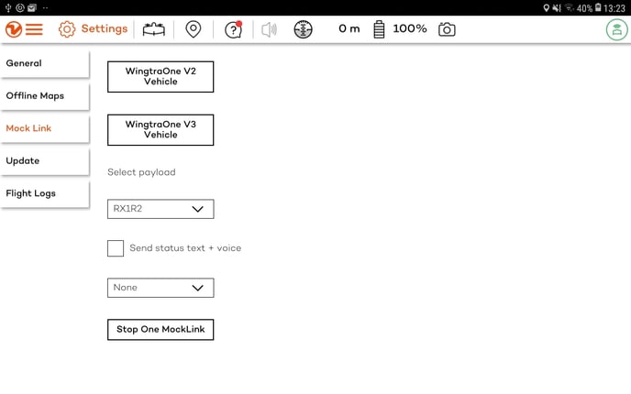Open the drone vehicle view icon
Image resolution: width=631 pixels, height=394 pixels.
tap(154, 29)
